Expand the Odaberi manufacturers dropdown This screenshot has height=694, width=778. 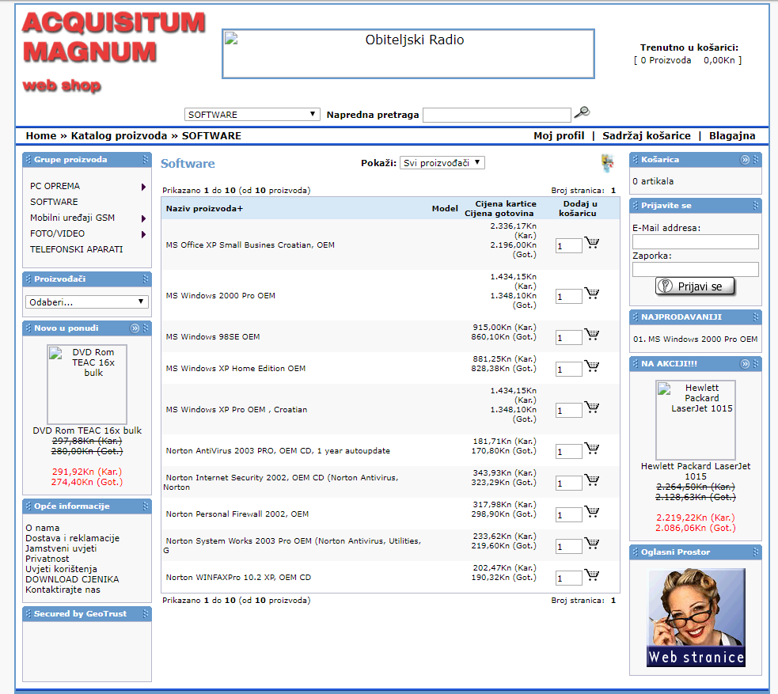pyautogui.click(x=87, y=302)
